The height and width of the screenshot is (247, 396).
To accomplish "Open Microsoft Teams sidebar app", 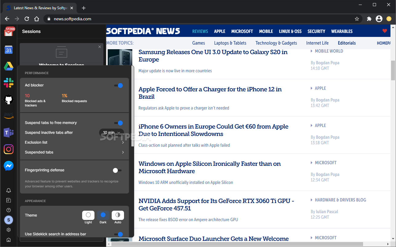I will [9, 133].
